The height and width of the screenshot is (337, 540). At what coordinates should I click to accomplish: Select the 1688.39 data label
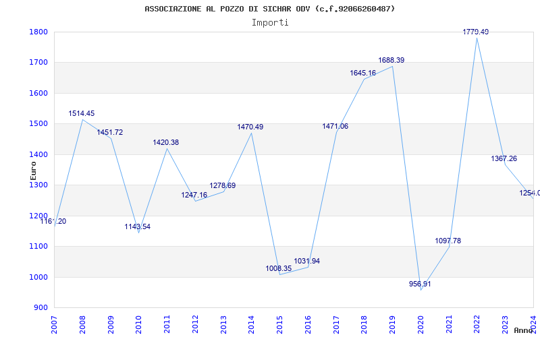point(391,60)
